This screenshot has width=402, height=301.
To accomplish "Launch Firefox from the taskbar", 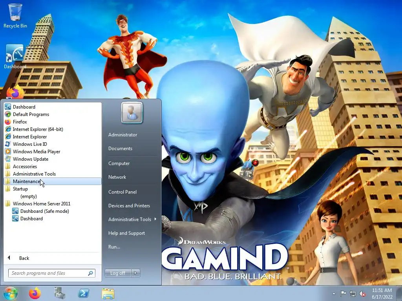I will 35,293.
